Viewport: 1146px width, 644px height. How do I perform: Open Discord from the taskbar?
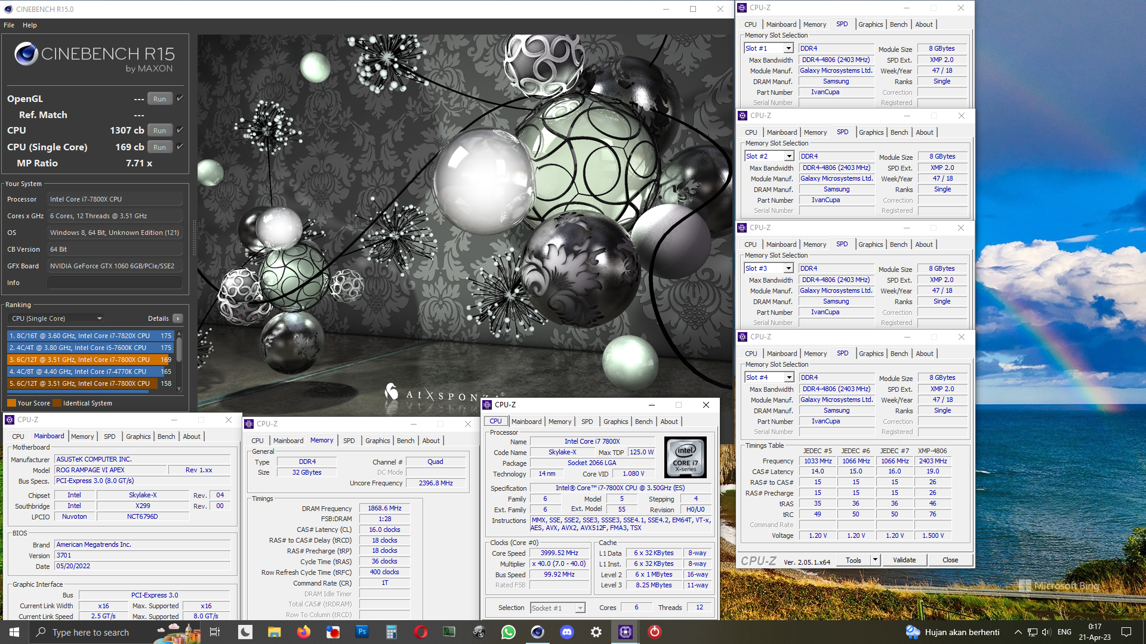pos(566,632)
